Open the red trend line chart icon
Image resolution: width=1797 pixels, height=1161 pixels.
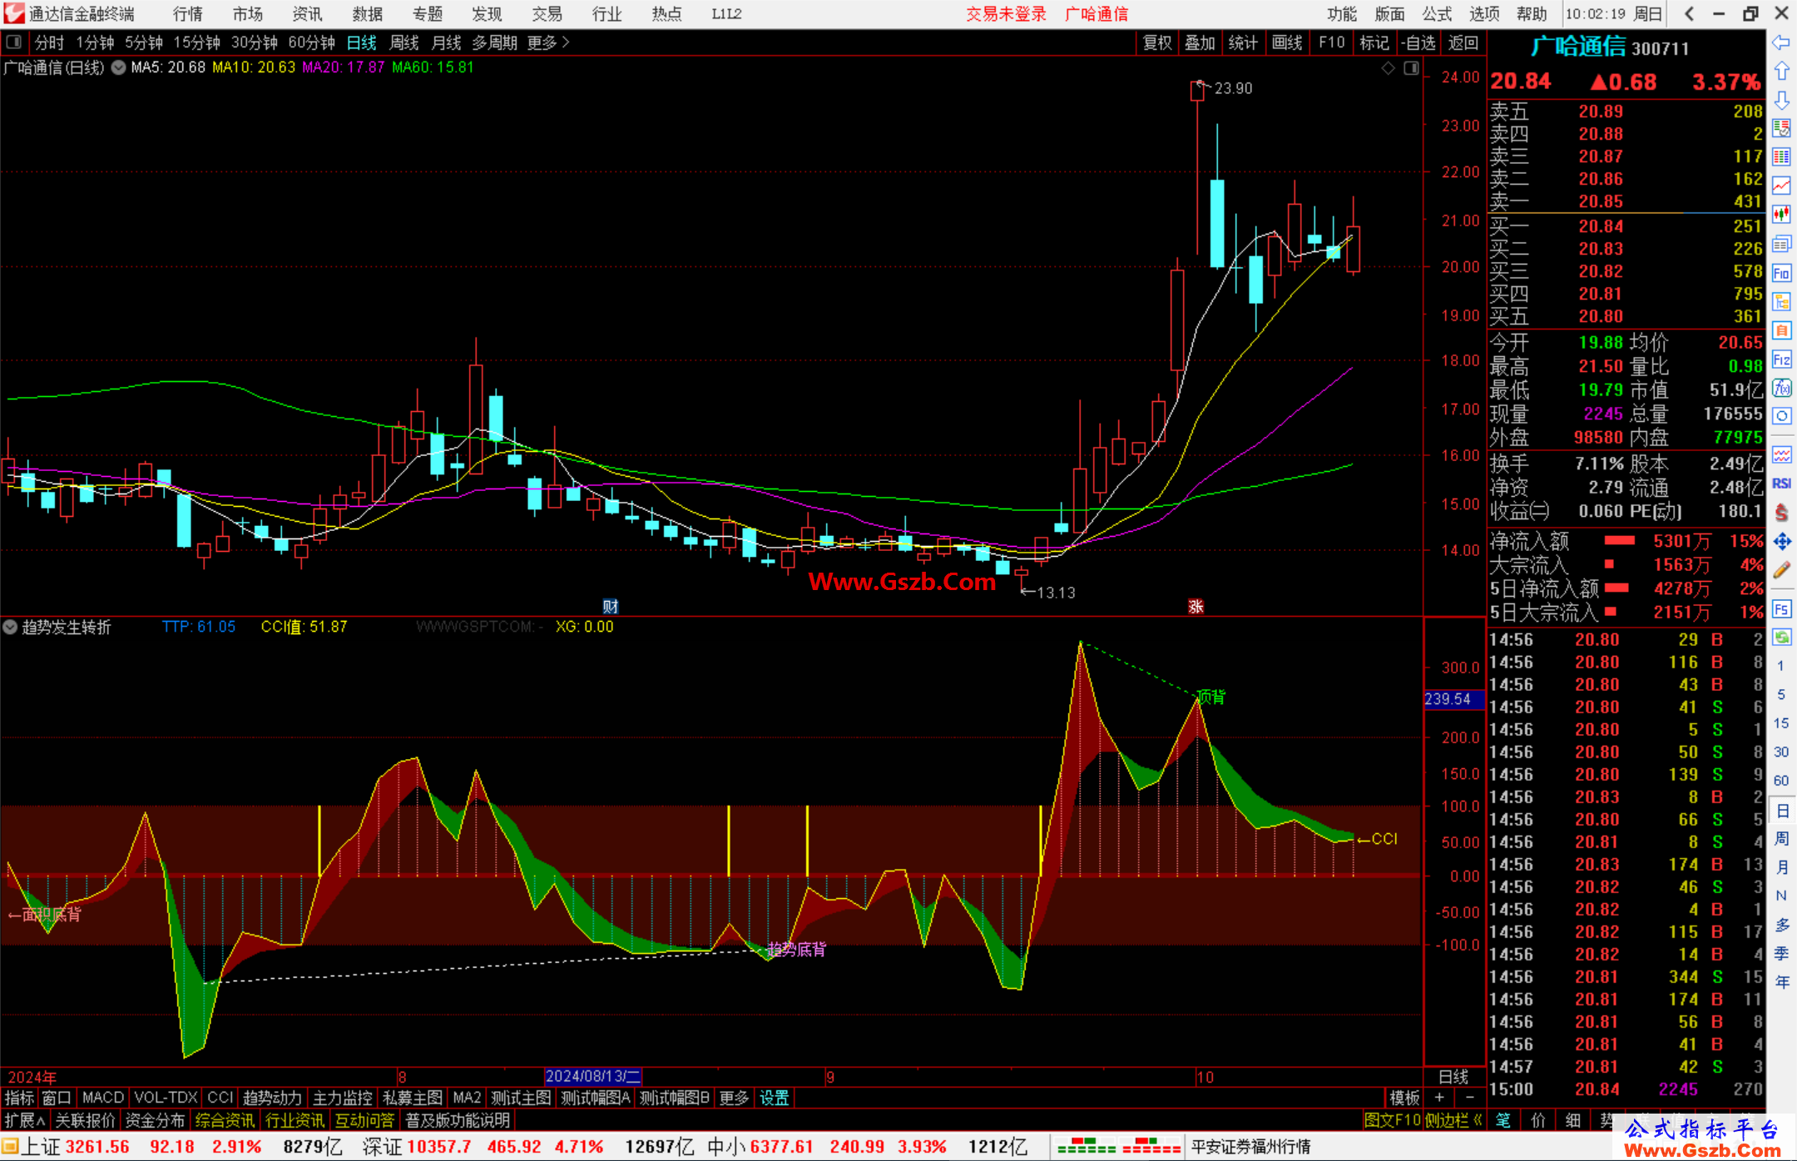pyautogui.click(x=1781, y=186)
